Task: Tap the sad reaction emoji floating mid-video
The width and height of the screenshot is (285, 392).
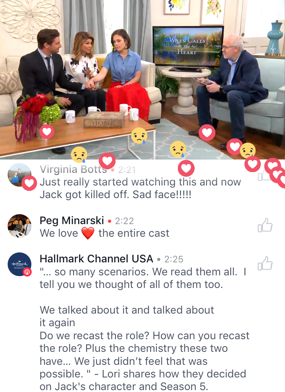Action: pyautogui.click(x=139, y=136)
